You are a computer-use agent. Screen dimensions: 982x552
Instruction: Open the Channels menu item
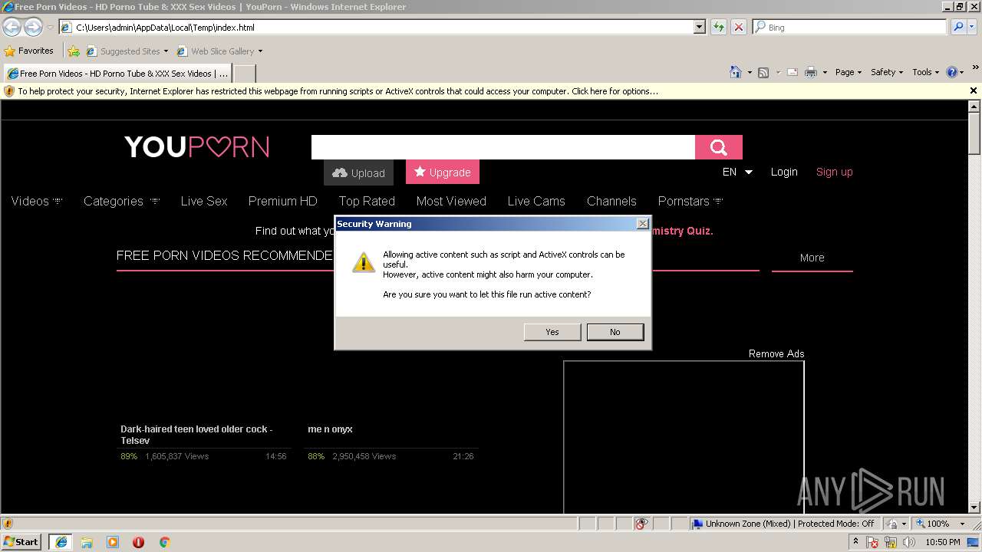611,201
